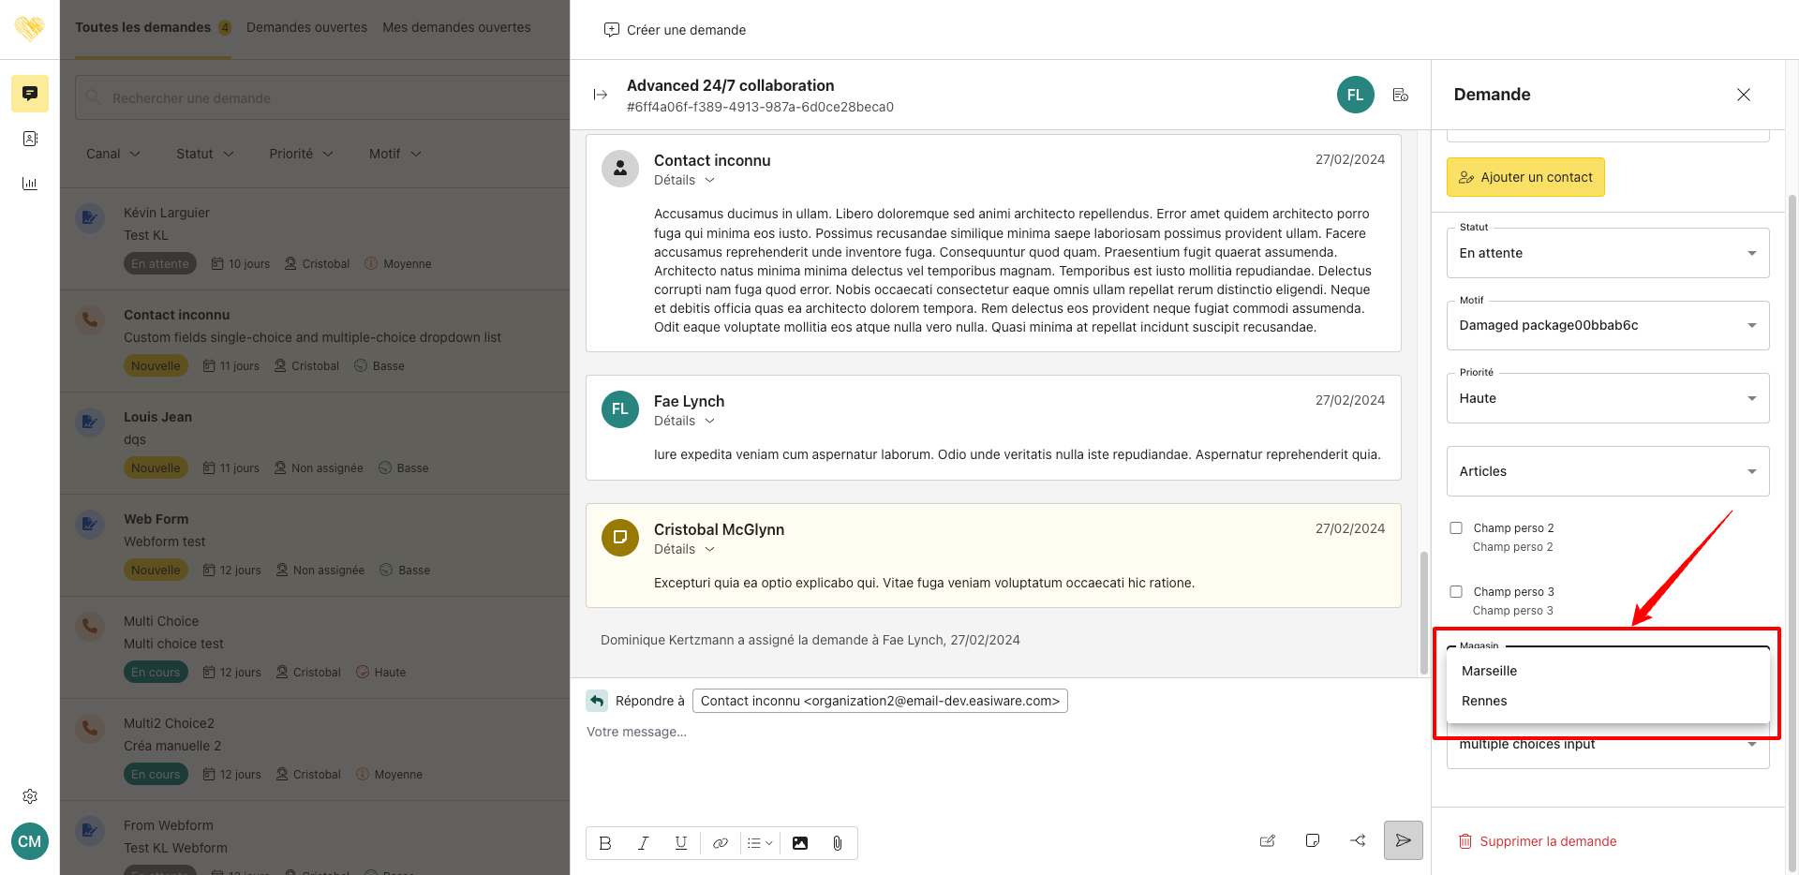Click into the Votre message text field
Screen dimensions: 1799x875
[x=937, y=733]
